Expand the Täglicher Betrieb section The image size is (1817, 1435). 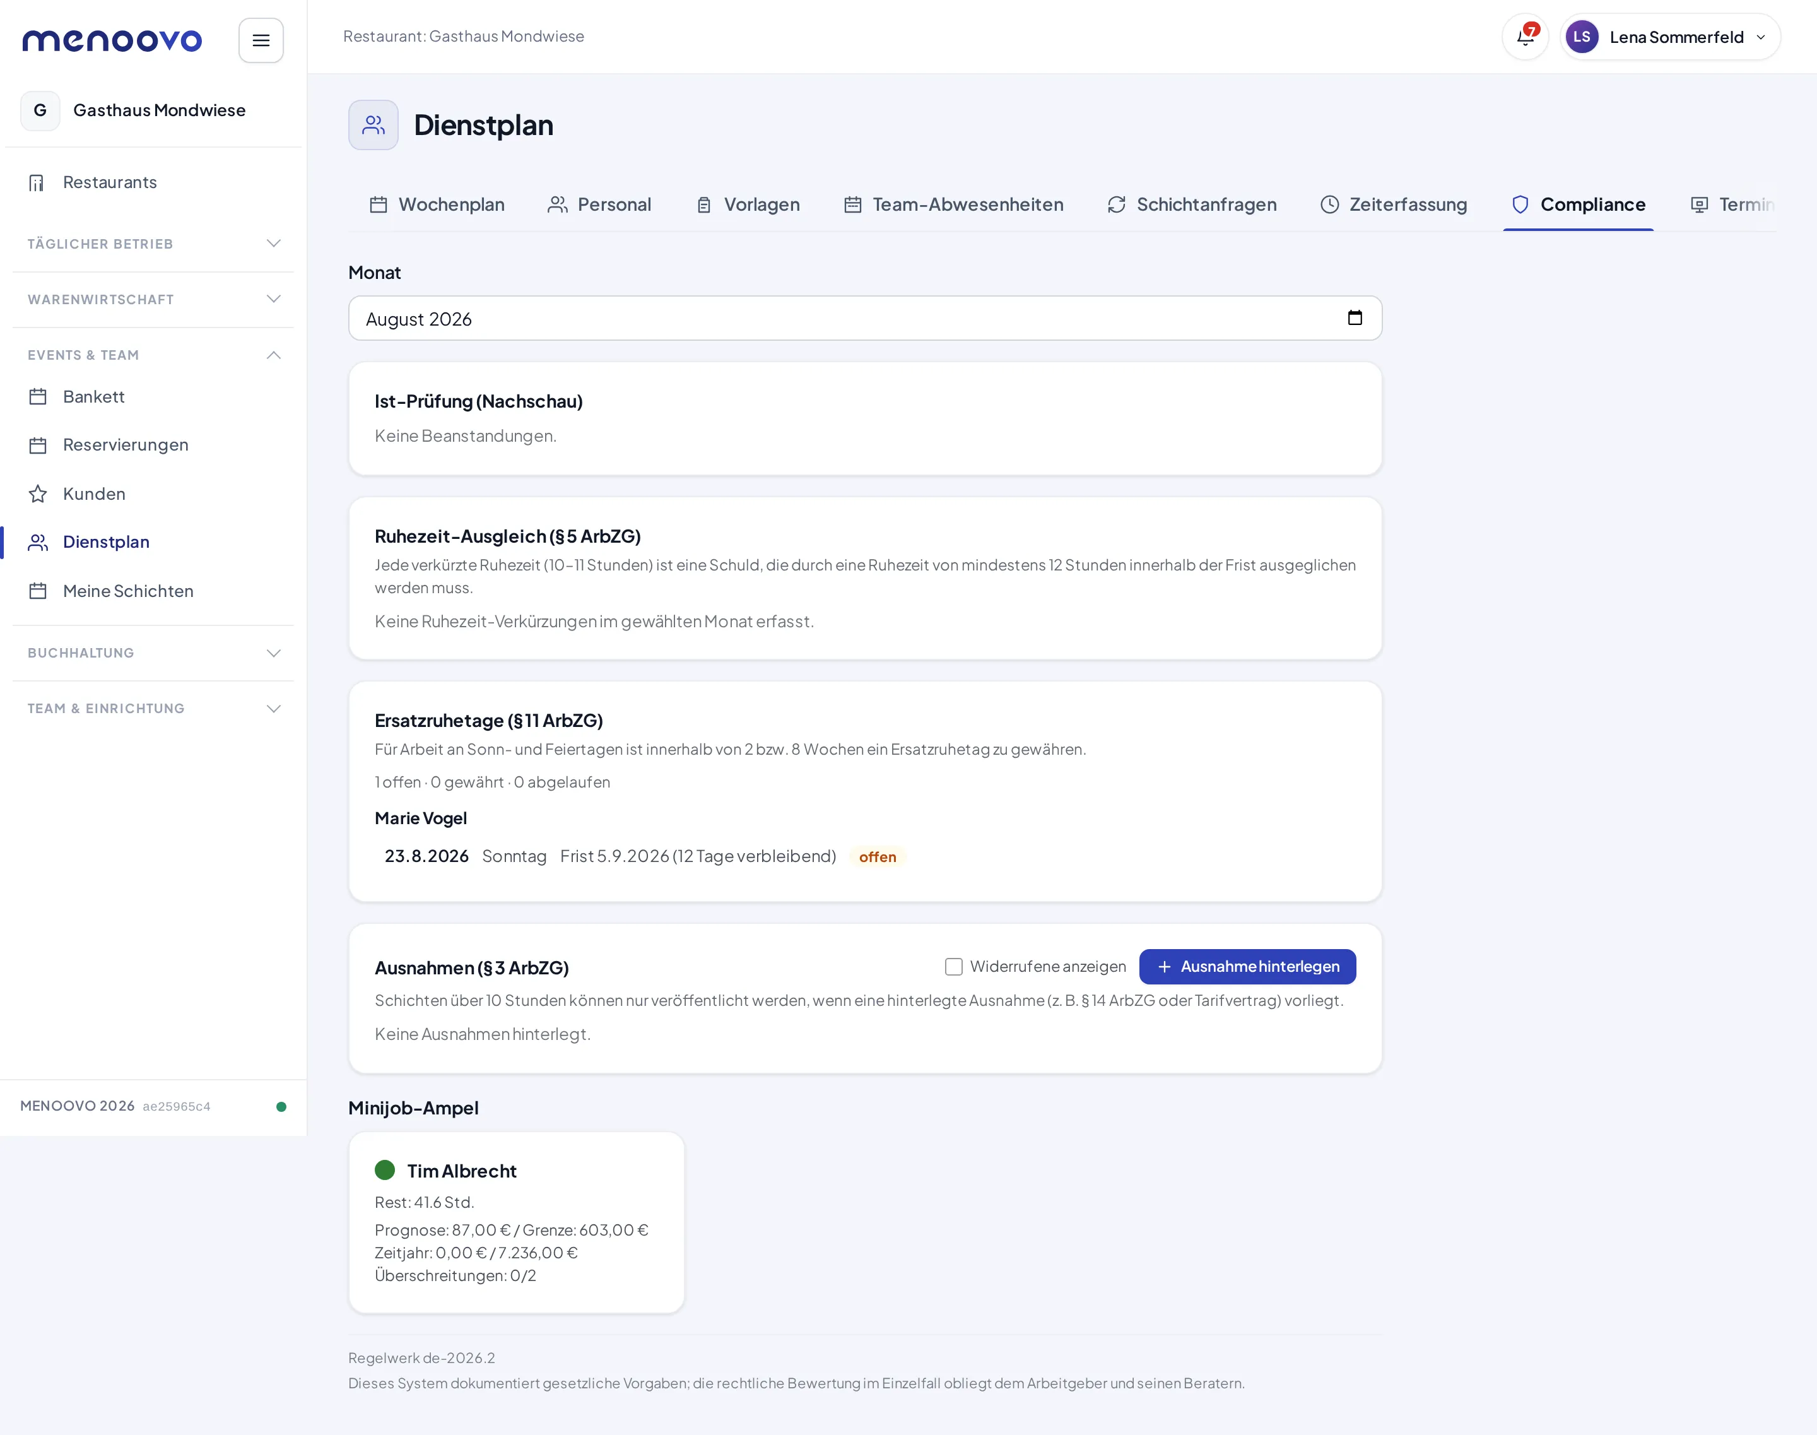154,244
